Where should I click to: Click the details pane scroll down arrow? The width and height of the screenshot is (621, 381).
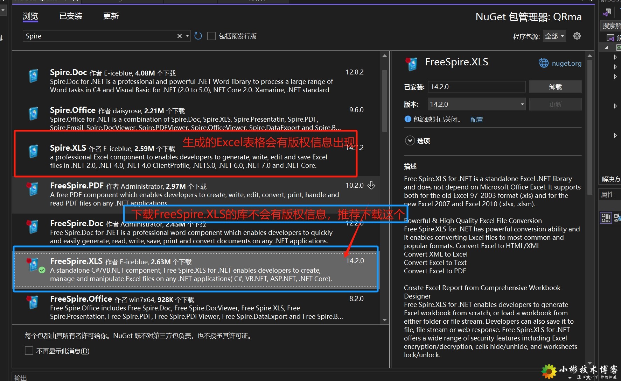590,364
